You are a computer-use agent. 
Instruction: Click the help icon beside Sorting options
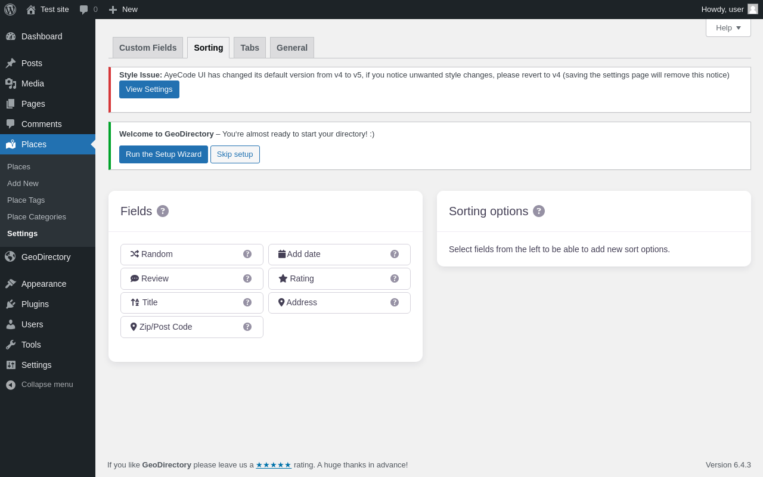tap(539, 211)
